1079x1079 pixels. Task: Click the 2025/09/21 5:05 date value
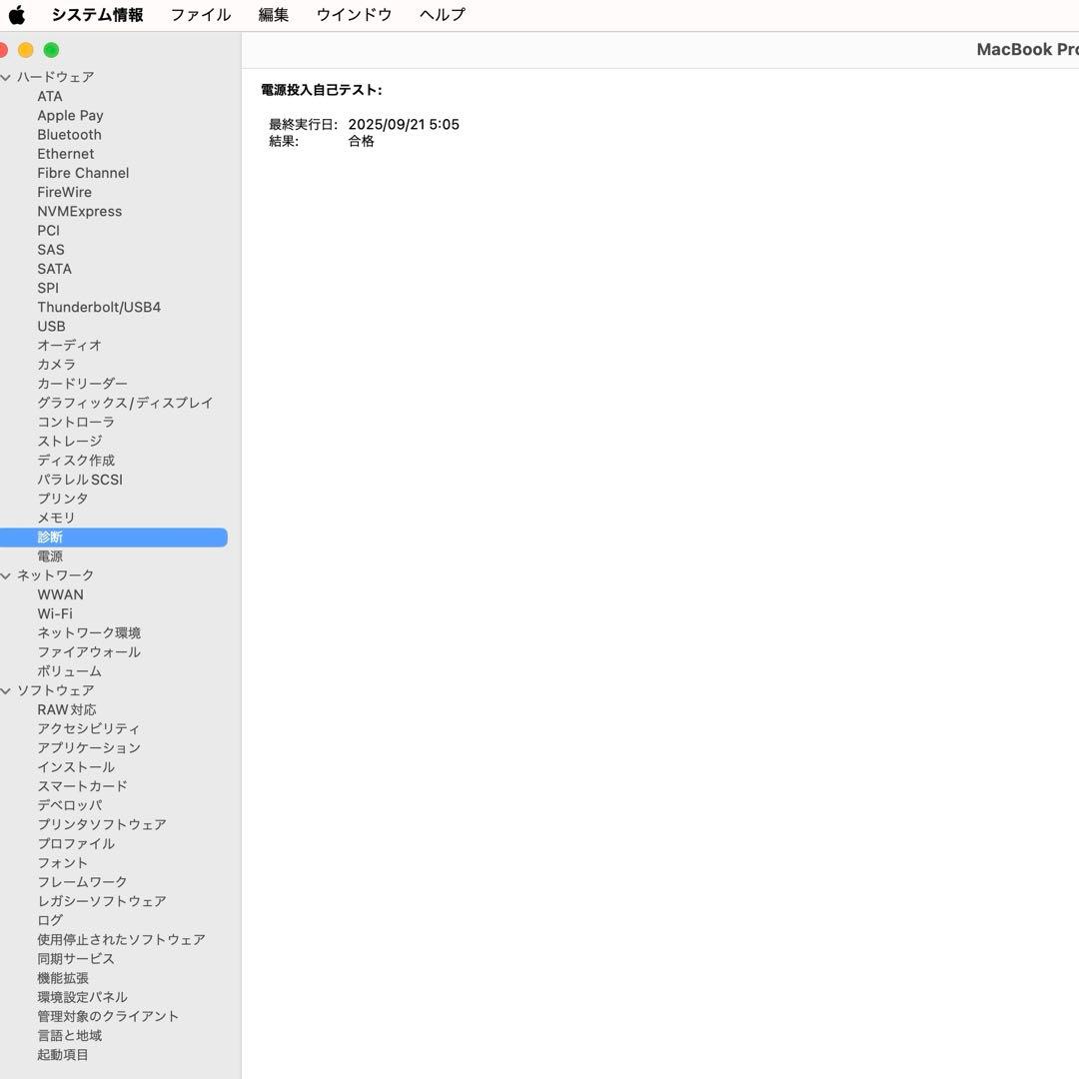(x=404, y=125)
